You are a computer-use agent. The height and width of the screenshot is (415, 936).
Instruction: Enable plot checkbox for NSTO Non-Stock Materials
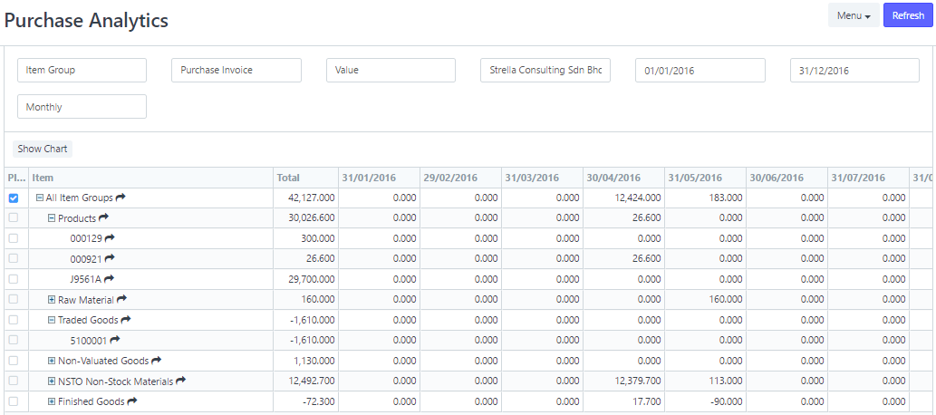point(14,381)
